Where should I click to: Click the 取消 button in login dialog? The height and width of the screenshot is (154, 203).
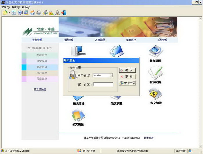coord(127,77)
